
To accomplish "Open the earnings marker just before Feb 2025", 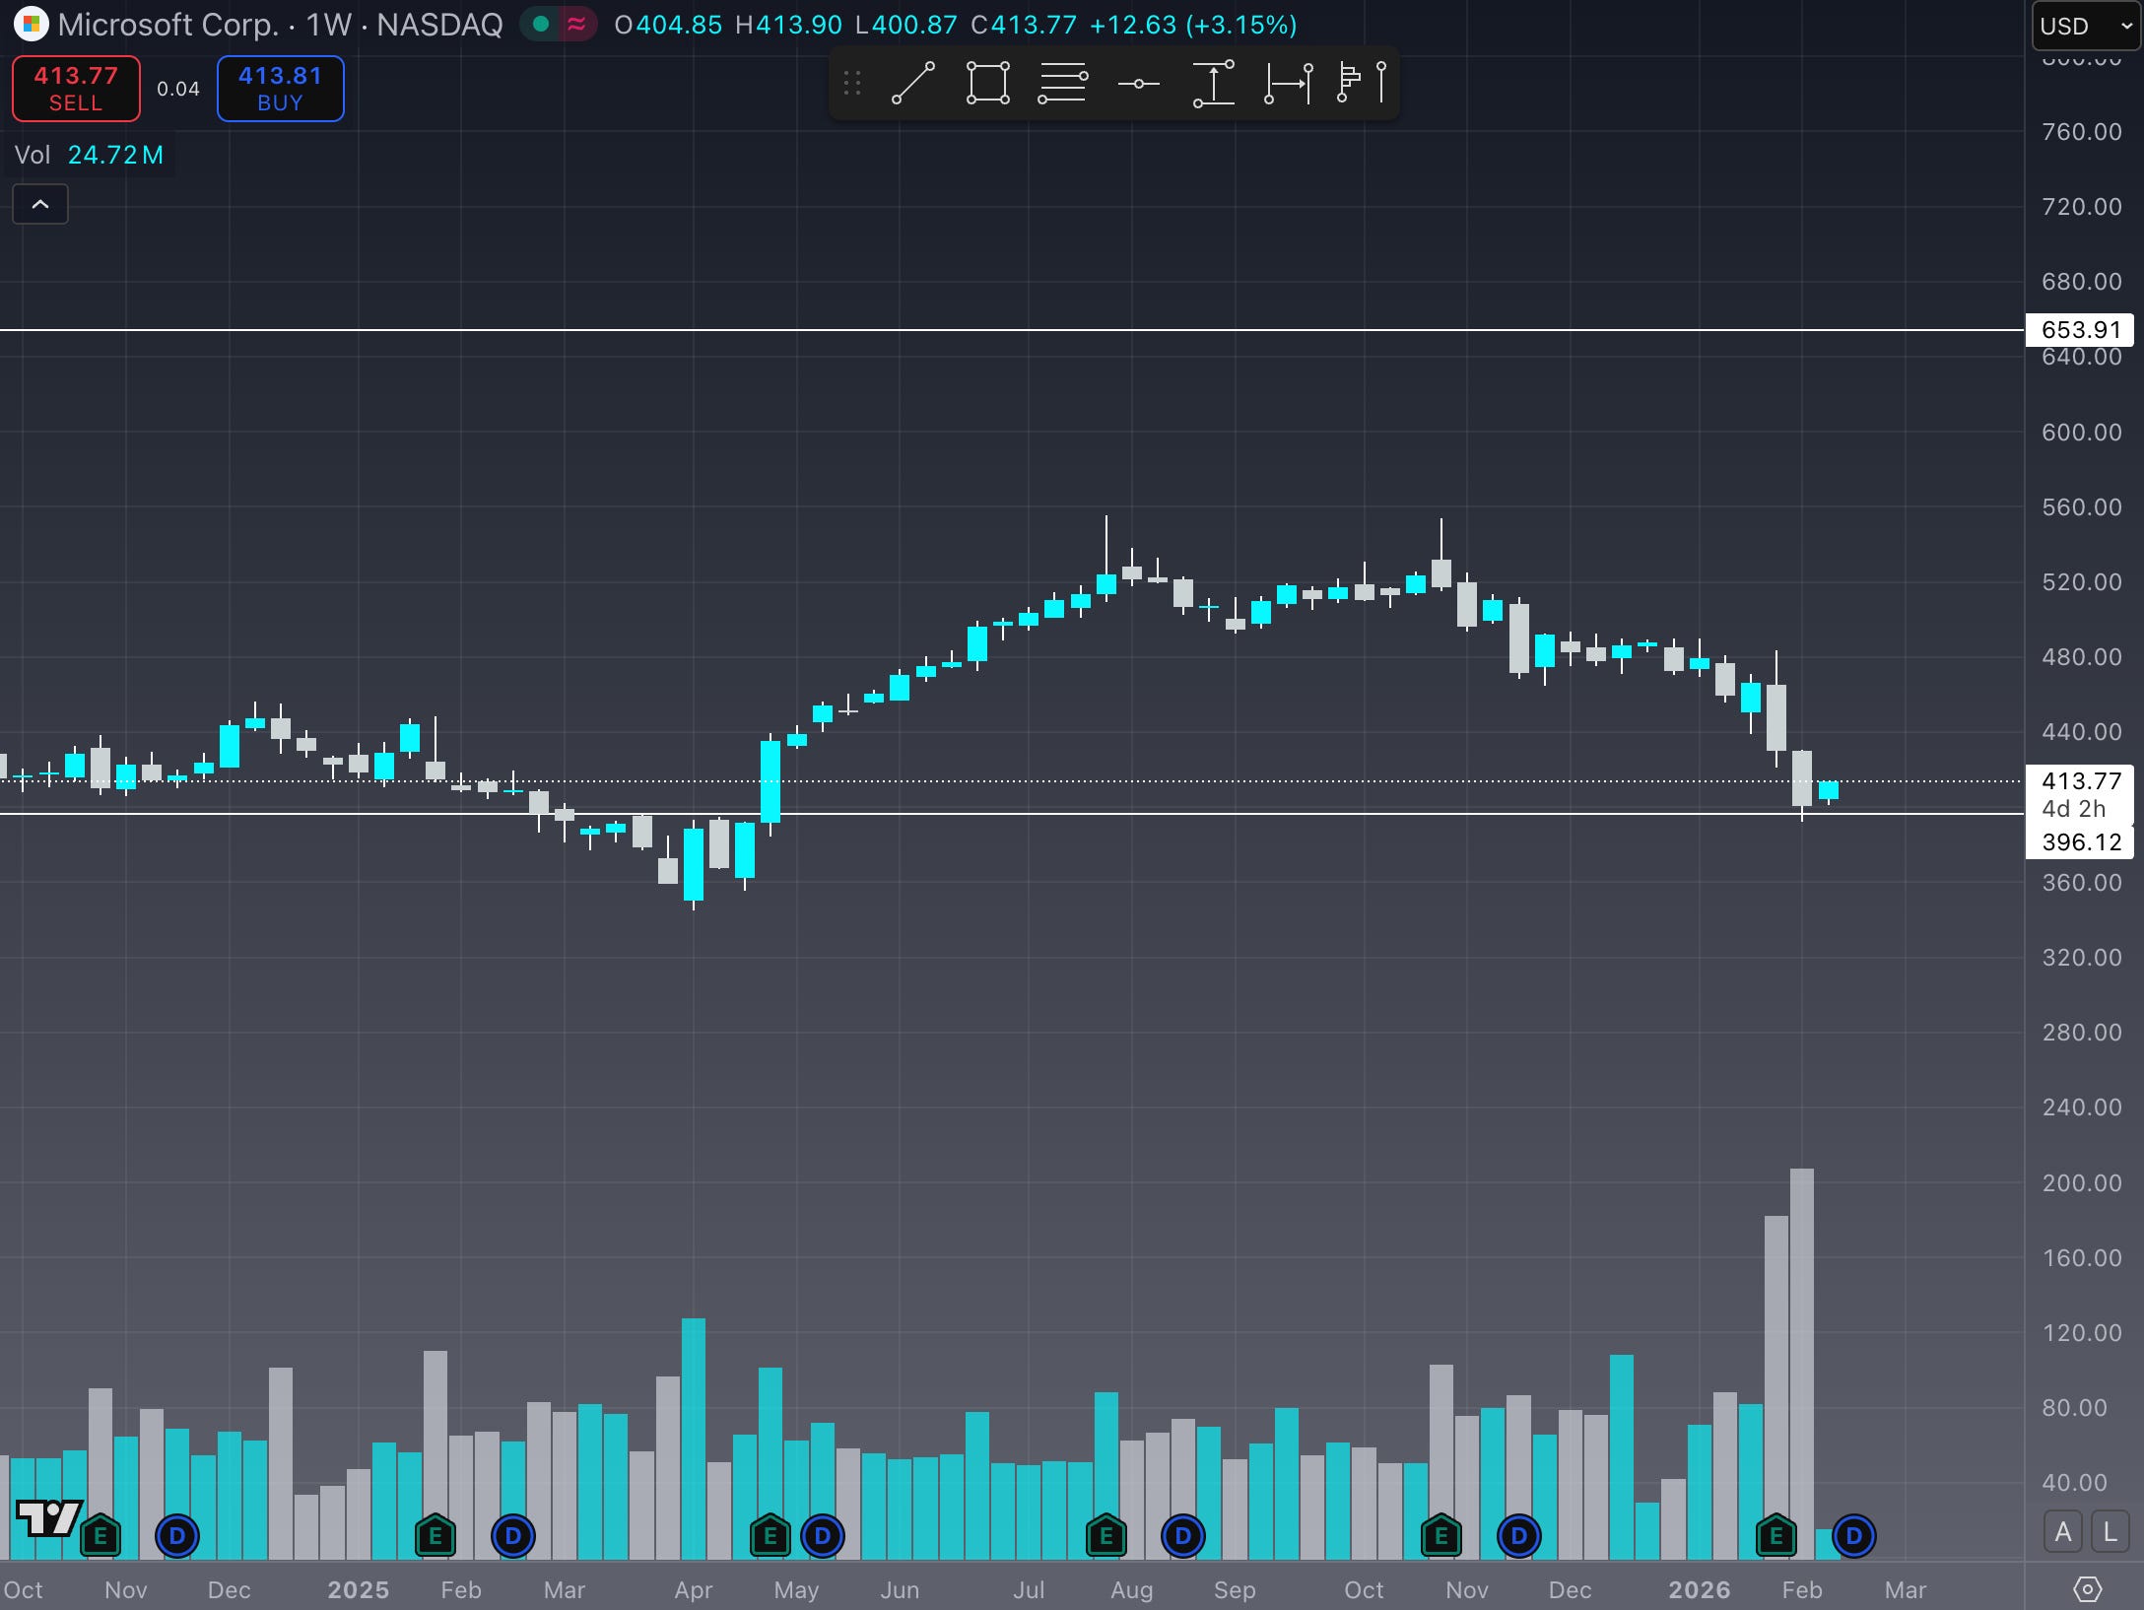I will 435,1536.
